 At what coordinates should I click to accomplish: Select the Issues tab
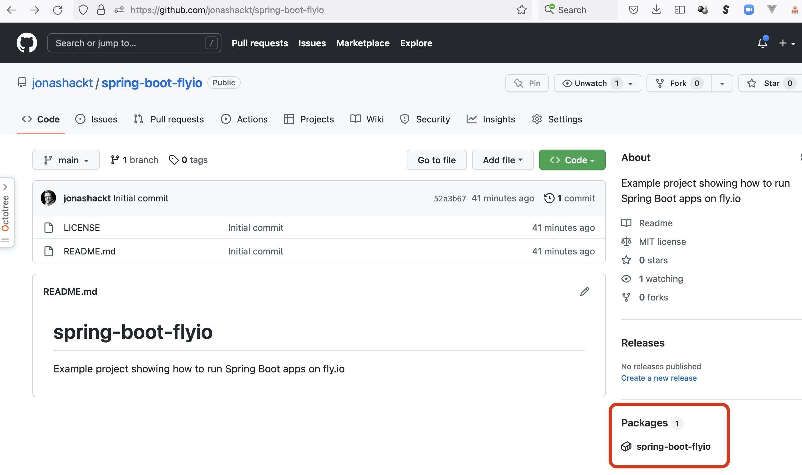point(104,119)
